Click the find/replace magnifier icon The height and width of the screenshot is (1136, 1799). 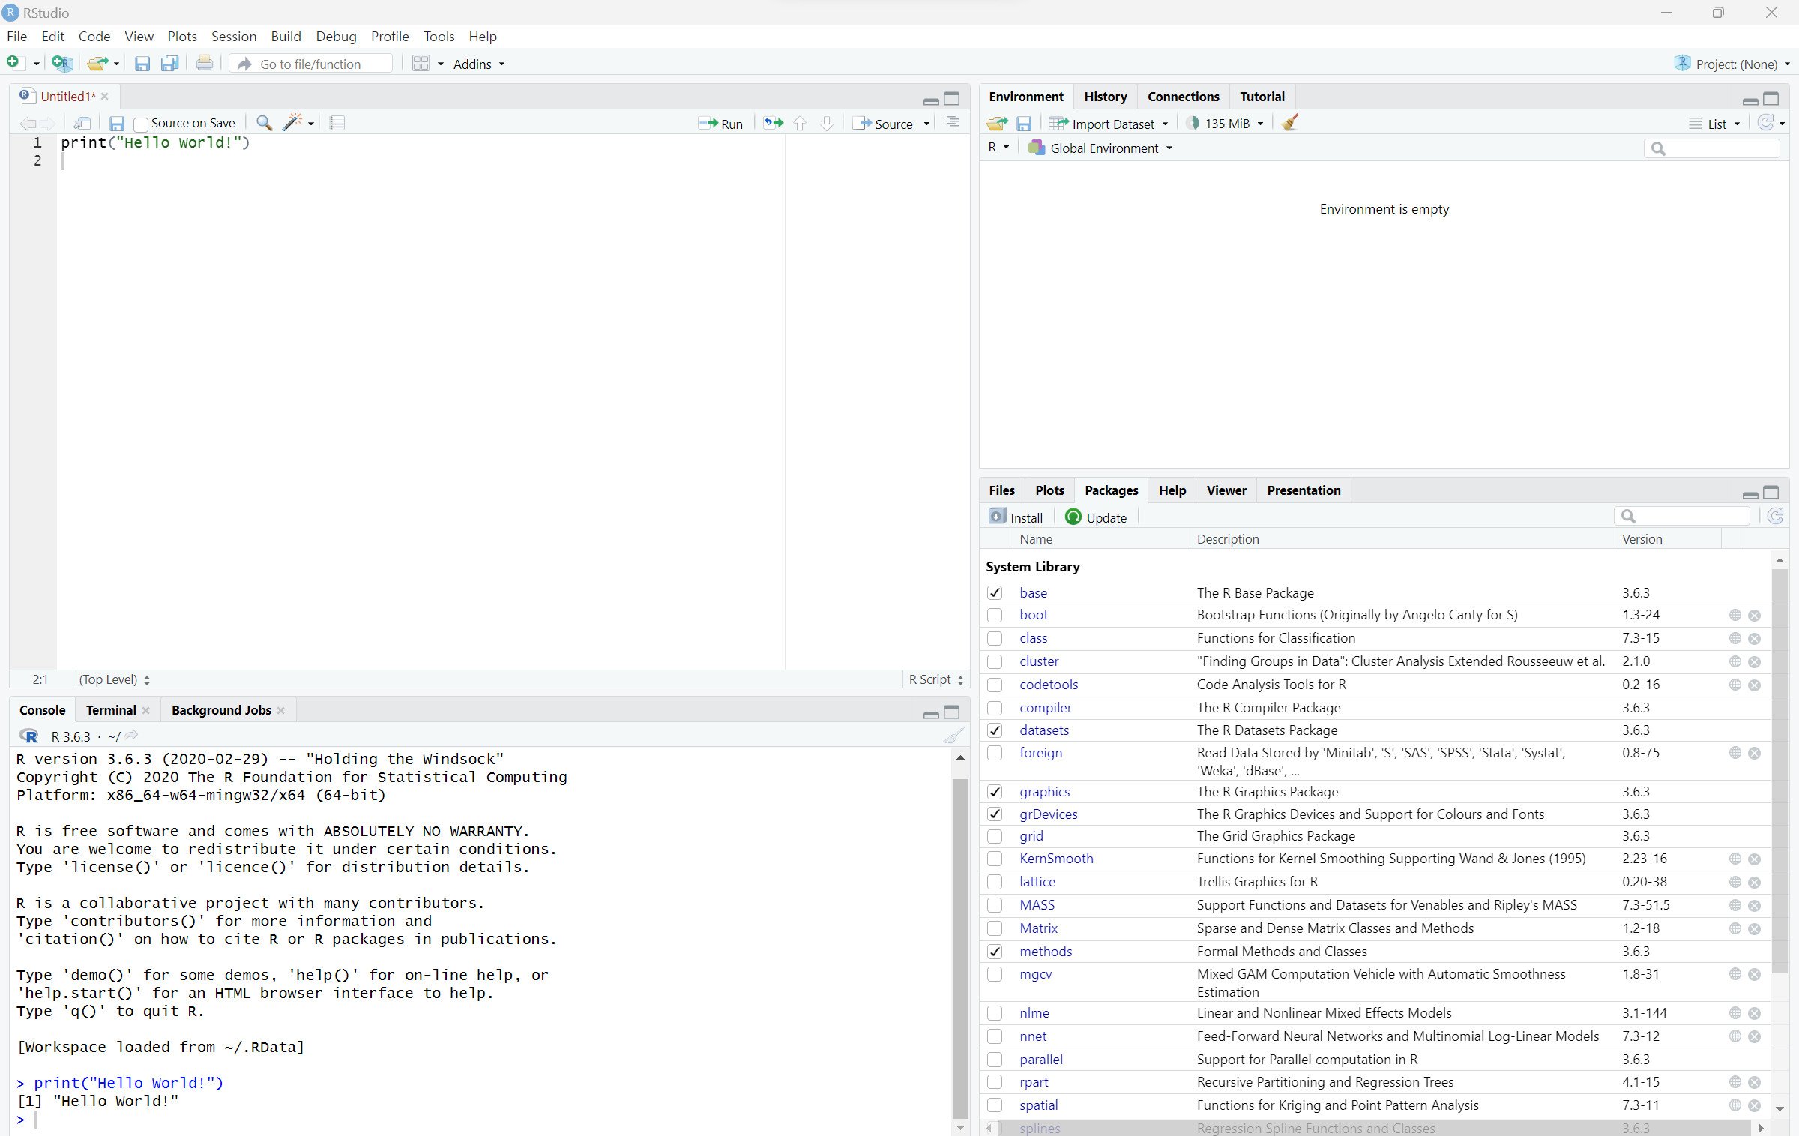(264, 123)
